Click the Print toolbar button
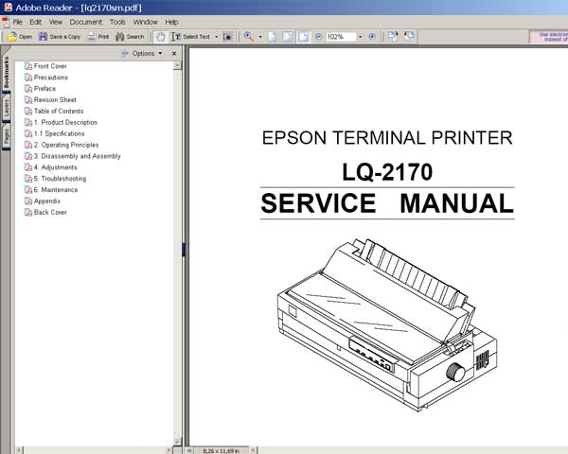The image size is (568, 454). [x=98, y=37]
